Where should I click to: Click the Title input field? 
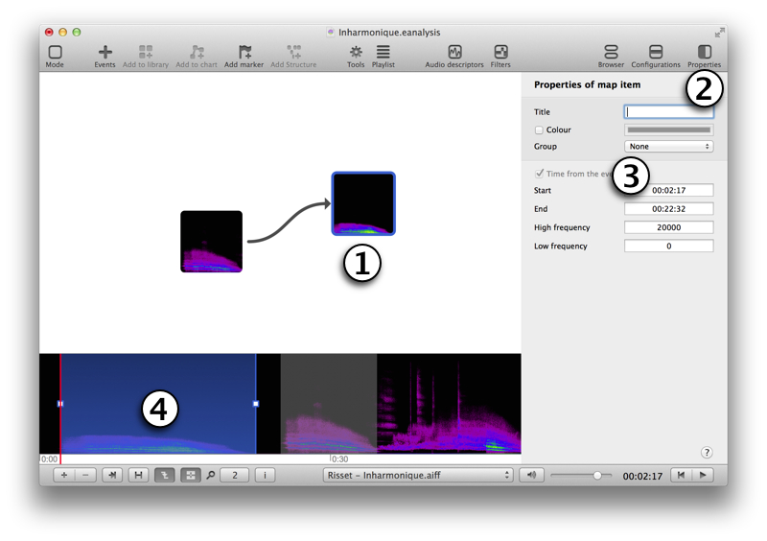click(668, 111)
